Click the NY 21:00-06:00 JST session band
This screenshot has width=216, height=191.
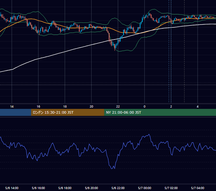tap(160, 112)
